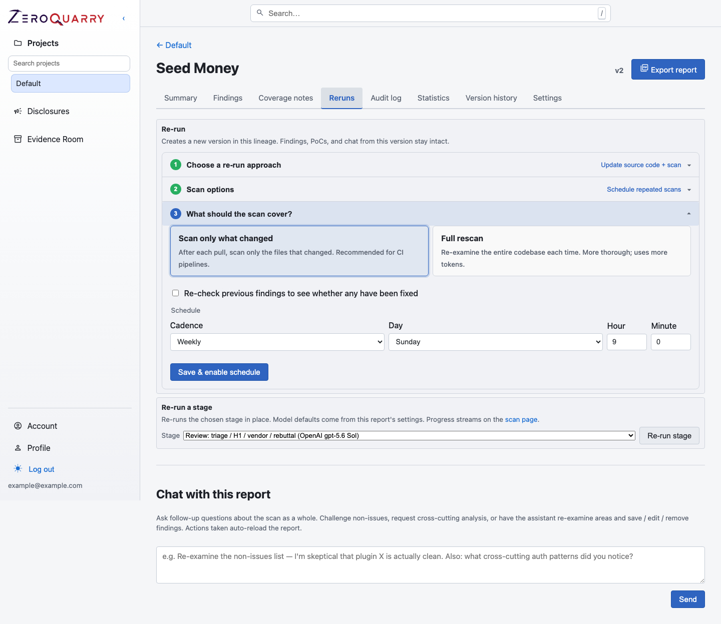Viewport: 721px width, 624px height.
Task: Open the Settings tab
Action: coord(547,98)
